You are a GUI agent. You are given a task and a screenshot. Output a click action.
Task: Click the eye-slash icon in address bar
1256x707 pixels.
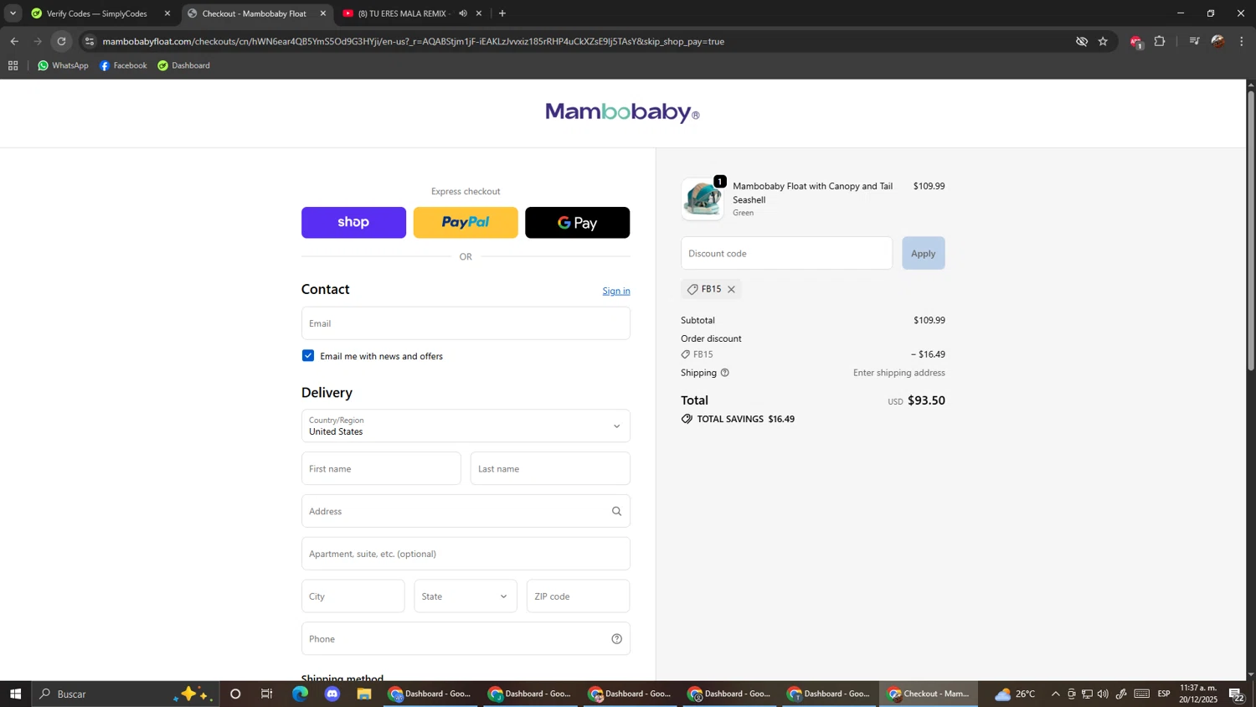(1082, 41)
